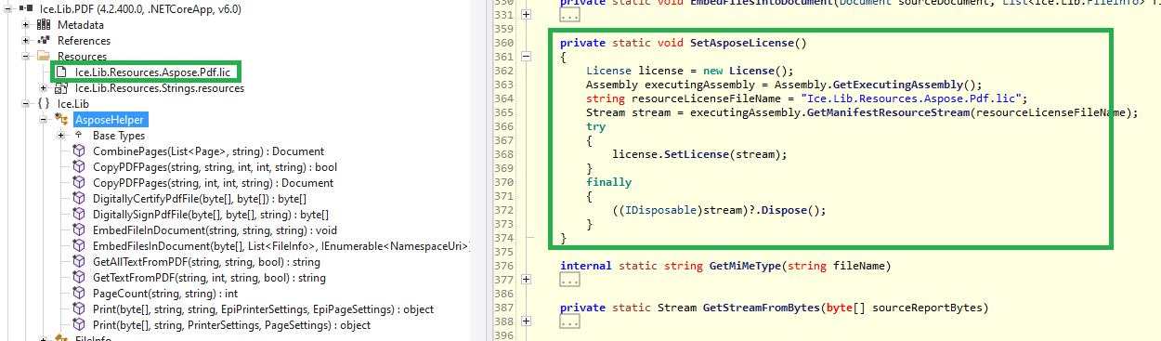Collapse the Resources folder tree node
Image resolution: width=1161 pixels, height=341 pixels.
(26, 56)
